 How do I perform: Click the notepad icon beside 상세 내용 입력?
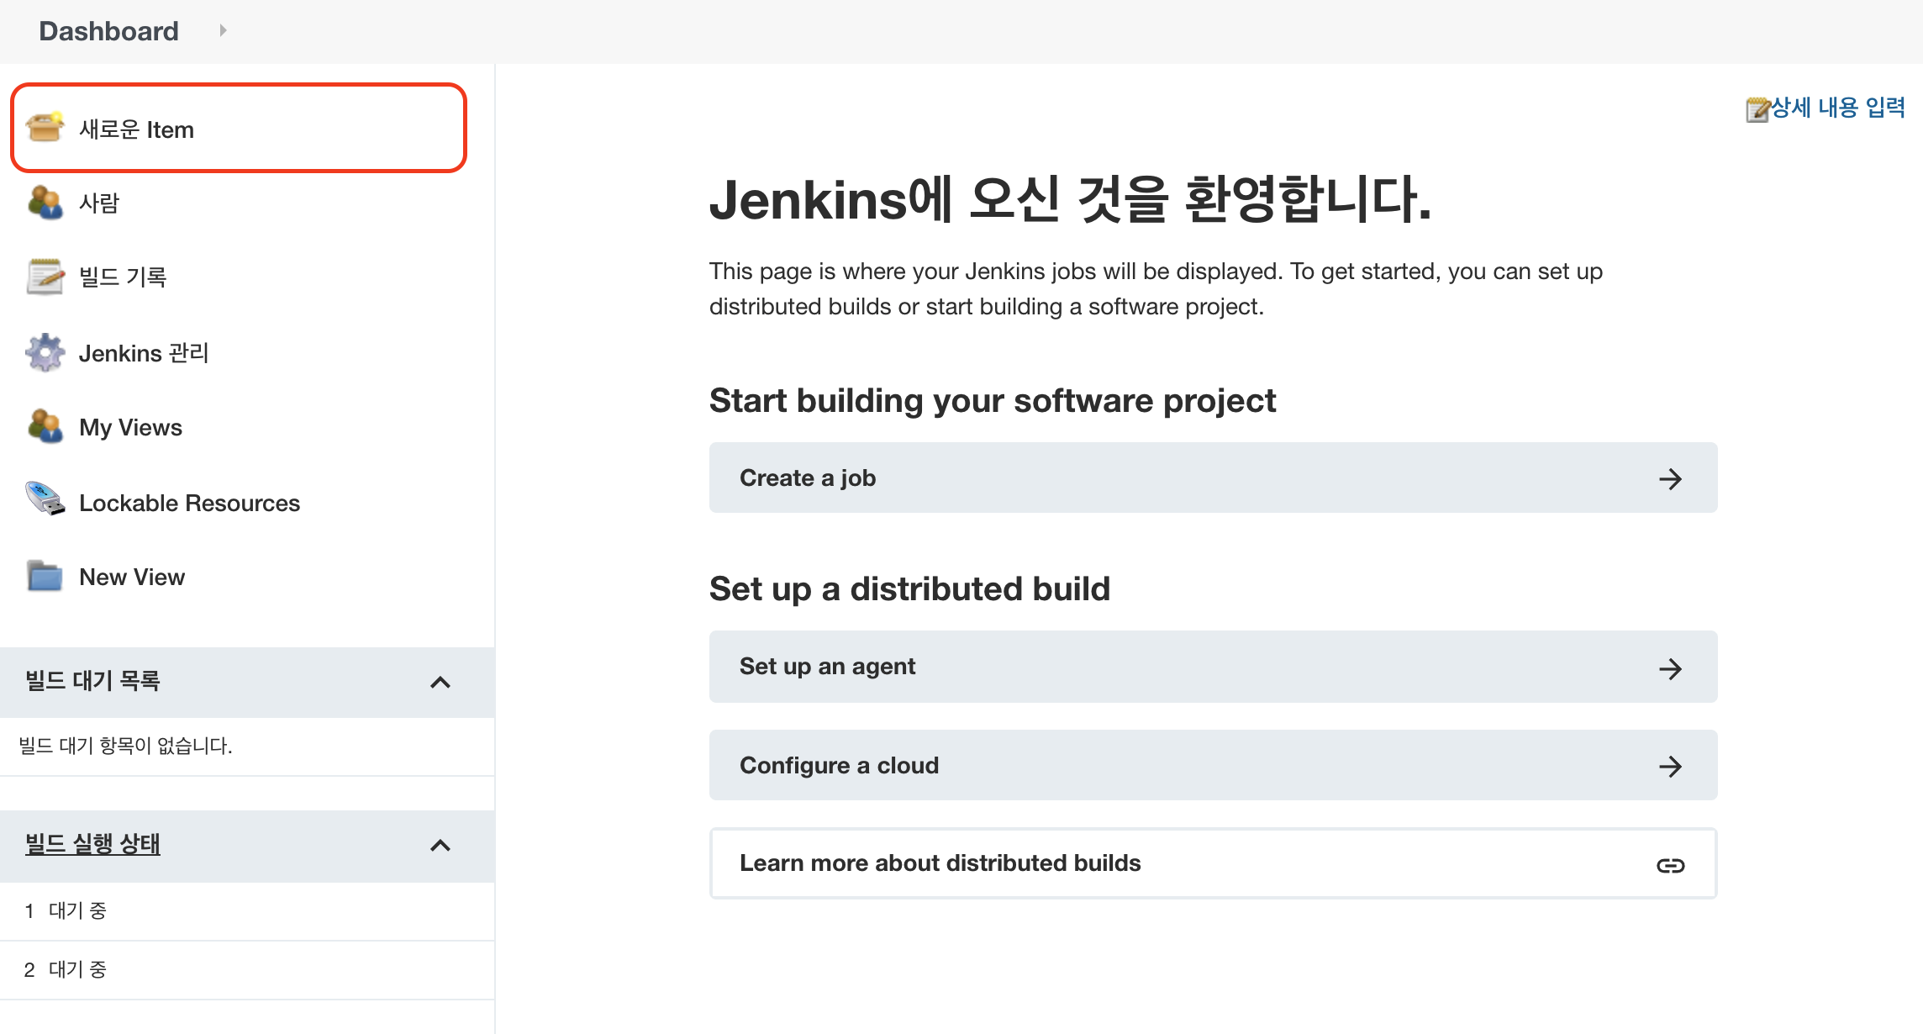point(1758,109)
